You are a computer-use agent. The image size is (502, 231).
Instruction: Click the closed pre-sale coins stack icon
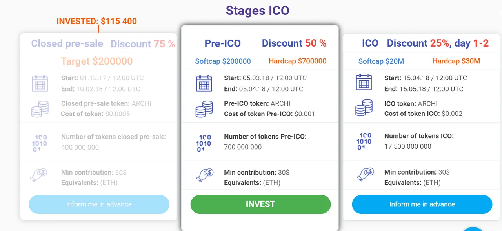(40, 109)
